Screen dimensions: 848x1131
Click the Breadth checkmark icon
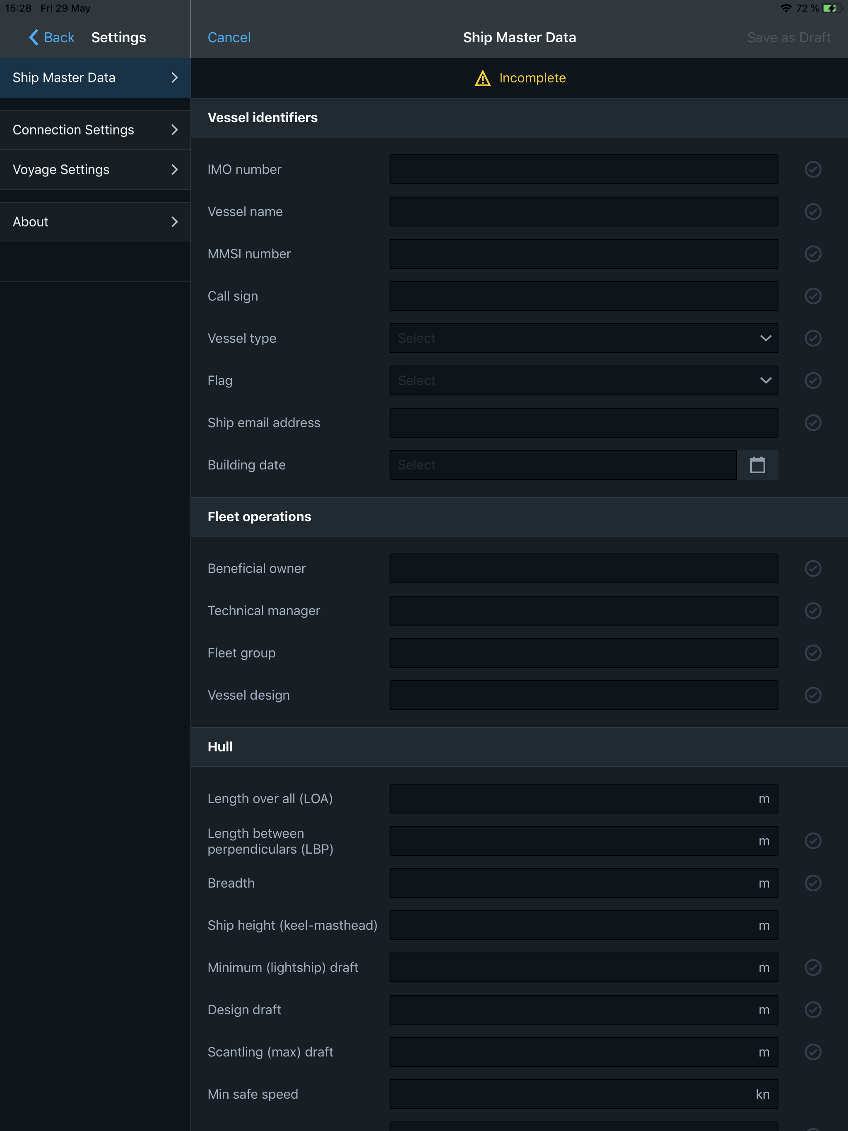click(813, 883)
